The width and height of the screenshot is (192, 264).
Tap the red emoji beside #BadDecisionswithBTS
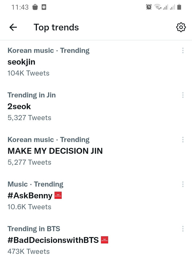105,240
